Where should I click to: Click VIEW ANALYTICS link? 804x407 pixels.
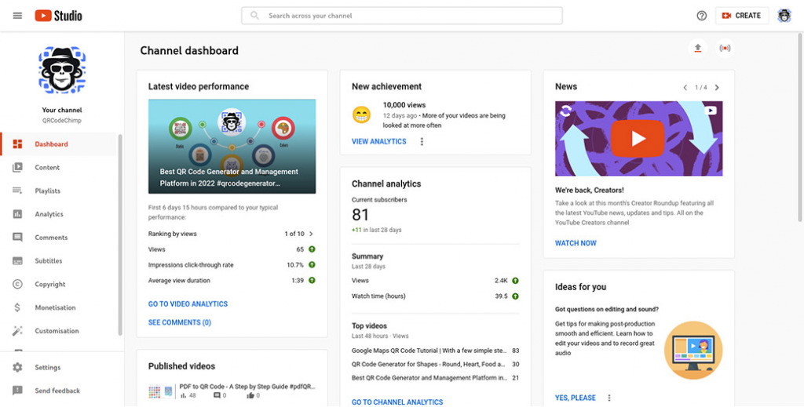coord(379,142)
